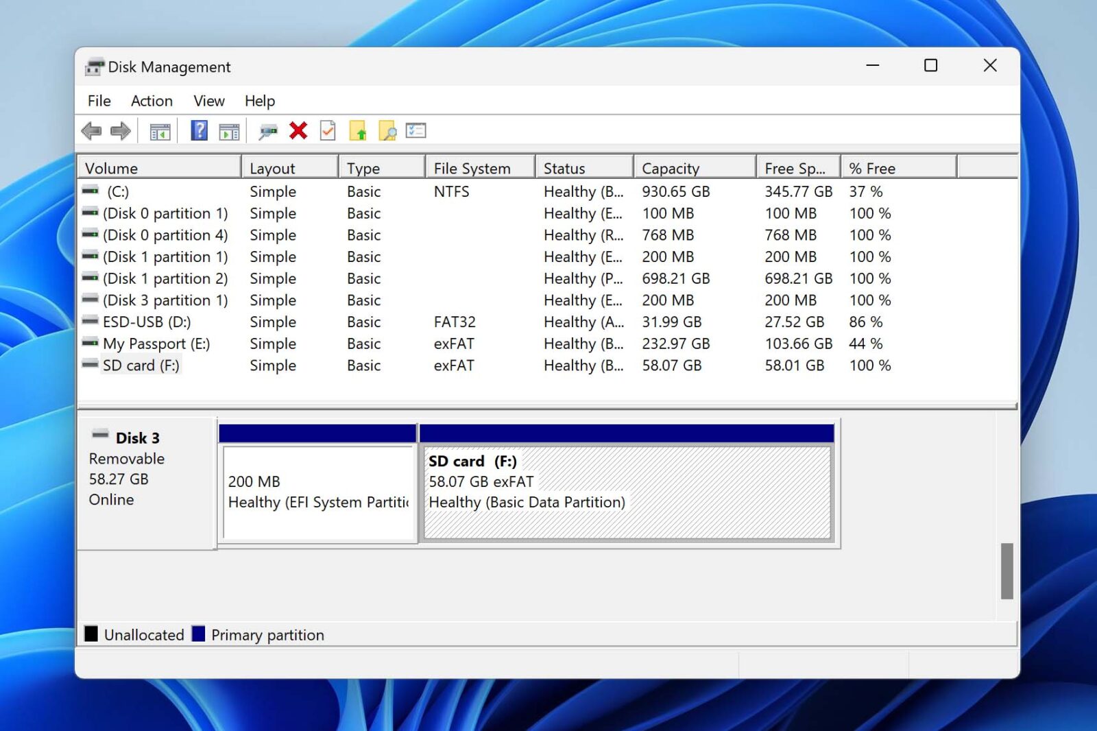The image size is (1097, 731).
Task: Click drive icon beside My Passport (E:)
Action: click(91, 343)
